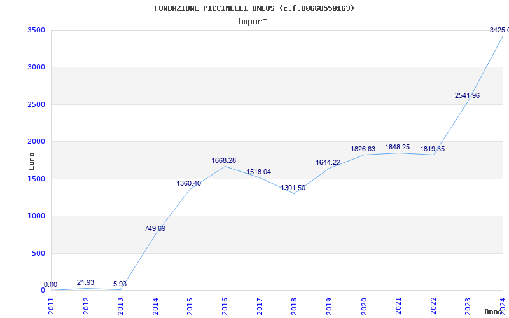This screenshot has height=318, width=509.
Task: Click the 2022 year axis label
Action: point(433,305)
